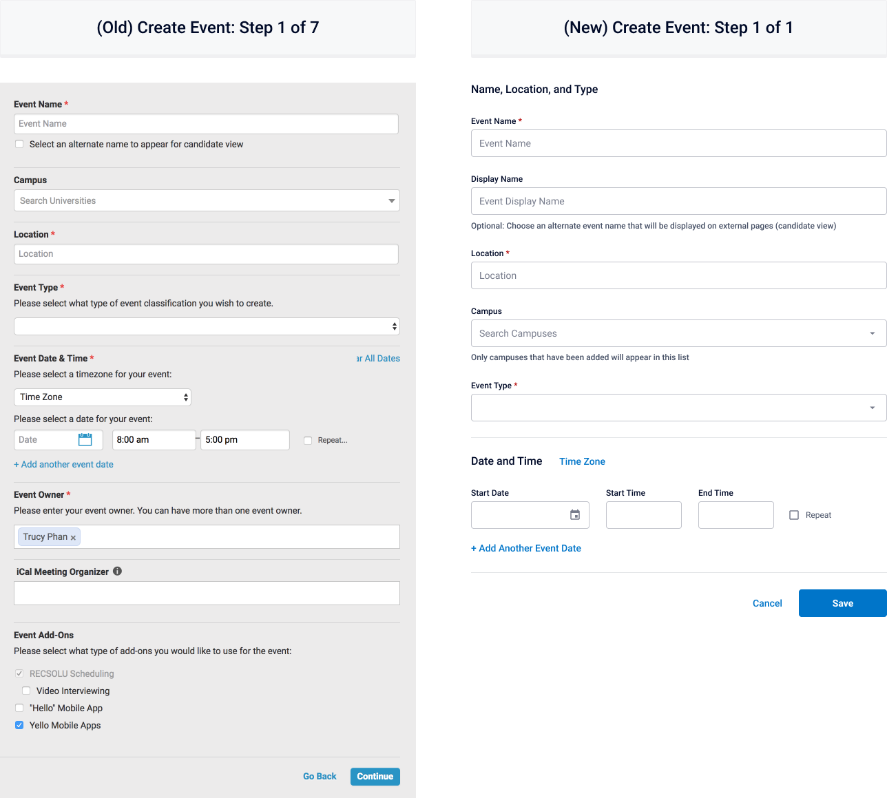Open the calendar icon in old Date field

point(85,439)
